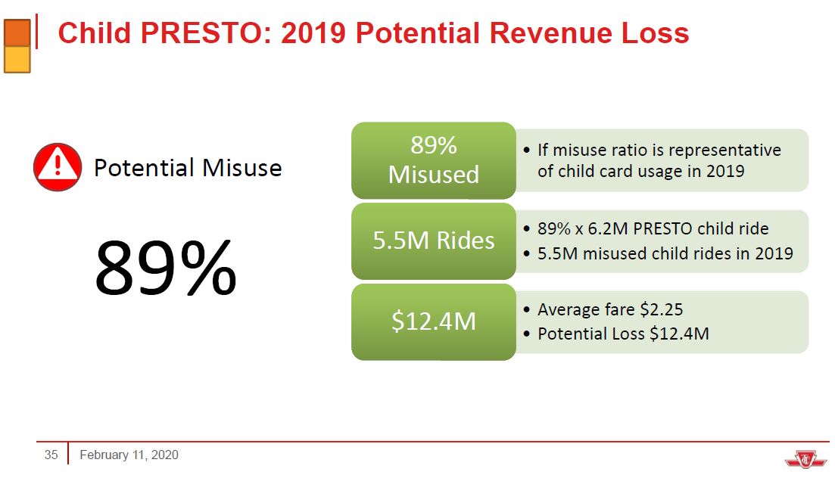The width and height of the screenshot is (835, 478).
Task: Click the slide title about Child PRESTO
Action: [x=373, y=33]
